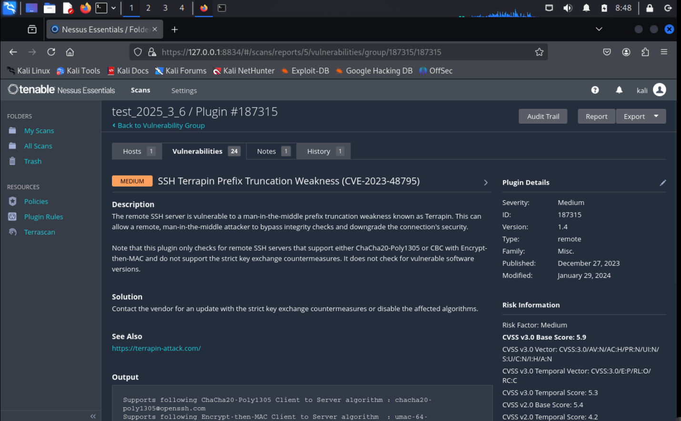Open the kali user account menu

(x=651, y=90)
